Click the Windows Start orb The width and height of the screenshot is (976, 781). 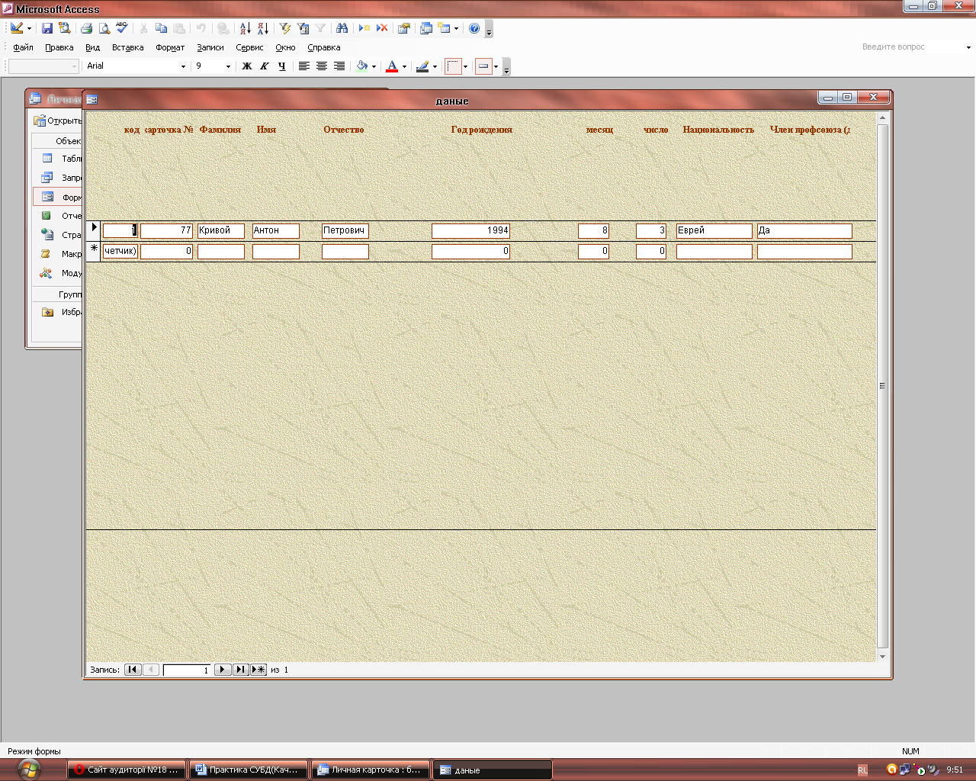coord(28,770)
